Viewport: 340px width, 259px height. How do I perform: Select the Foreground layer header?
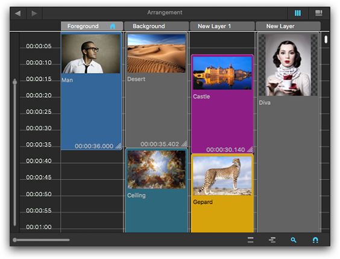click(x=92, y=27)
